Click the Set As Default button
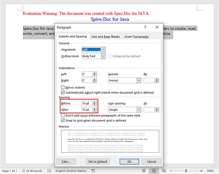This screenshot has height=174, width=219. pos(98,162)
